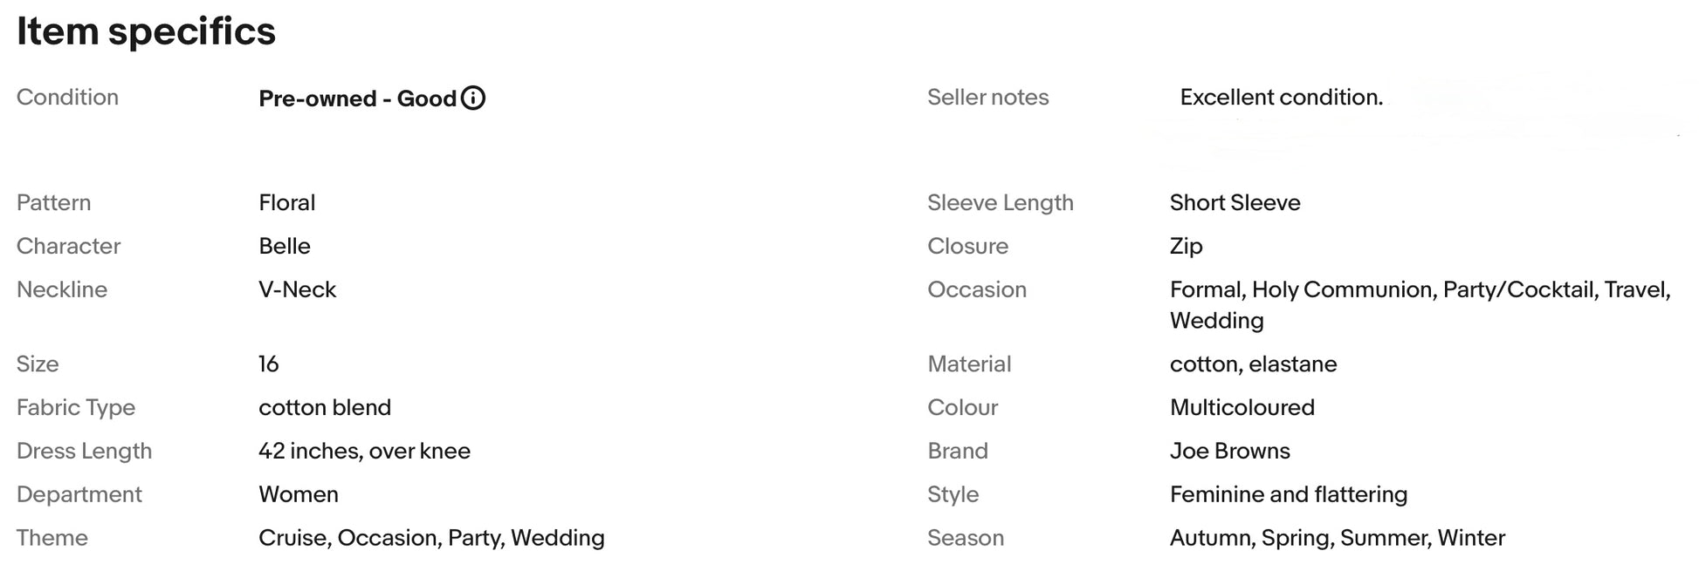Image resolution: width=1699 pixels, height=578 pixels.
Task: Click the Floral pattern value
Action: click(x=286, y=202)
